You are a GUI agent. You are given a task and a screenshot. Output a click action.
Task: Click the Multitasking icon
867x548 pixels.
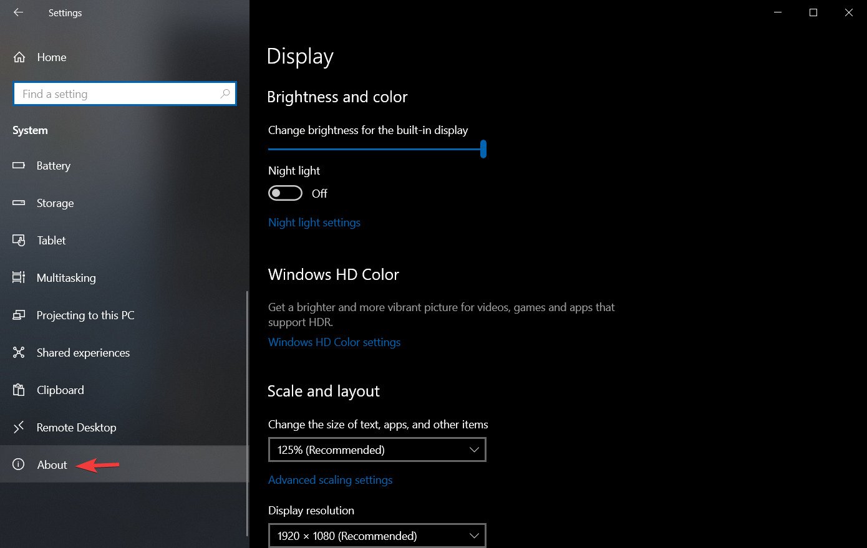(19, 277)
